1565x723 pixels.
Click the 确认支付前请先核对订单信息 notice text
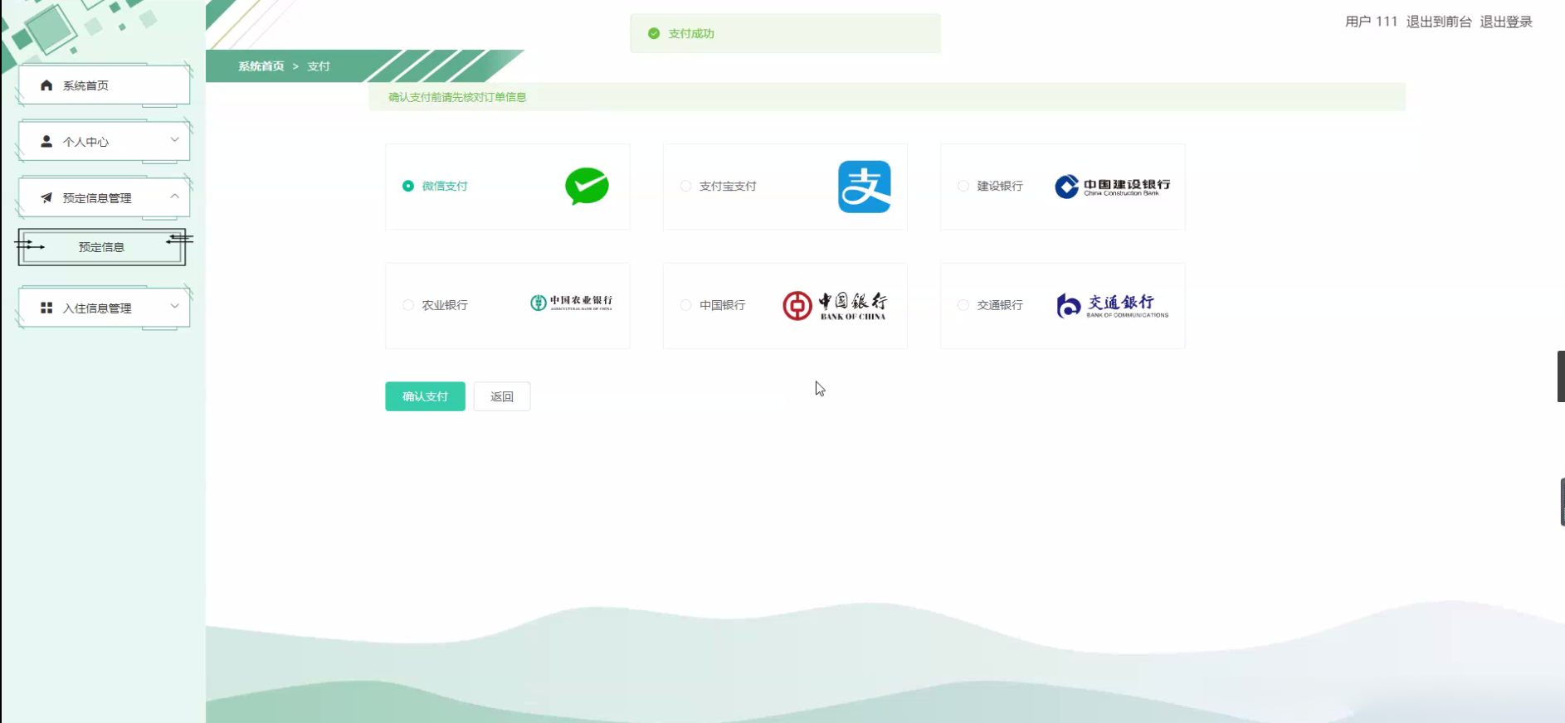pos(457,97)
